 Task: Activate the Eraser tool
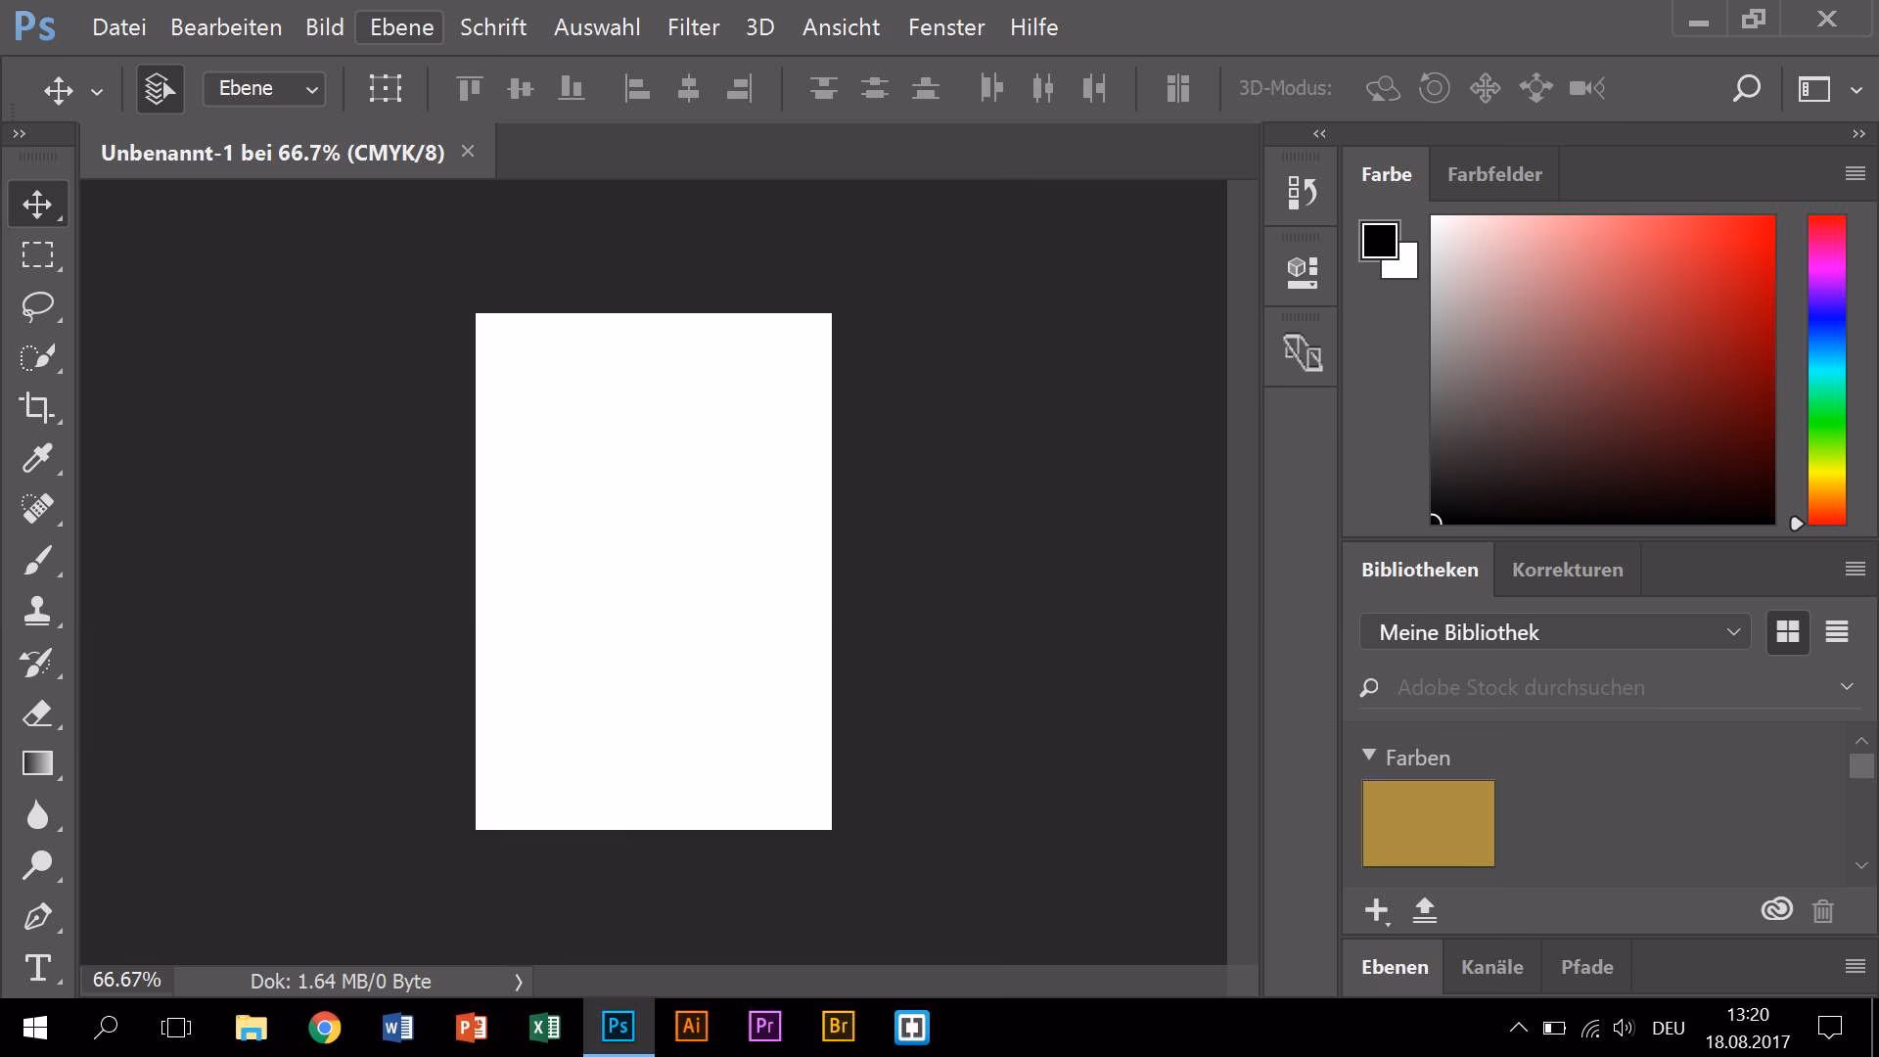pos(37,712)
